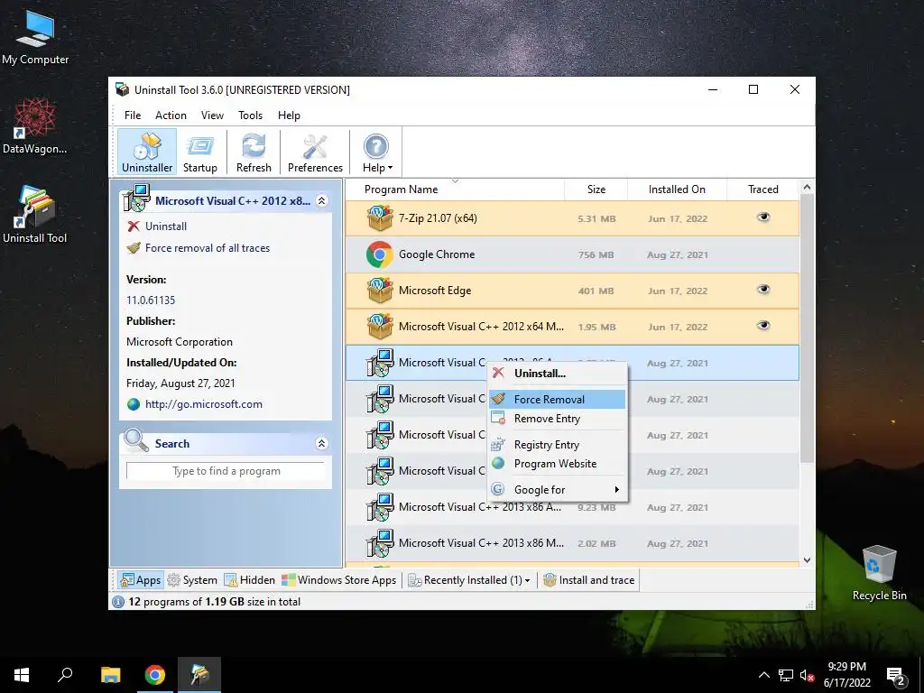Viewport: 924px width, 693px height.
Task: Open the File menu
Action: pyautogui.click(x=133, y=115)
